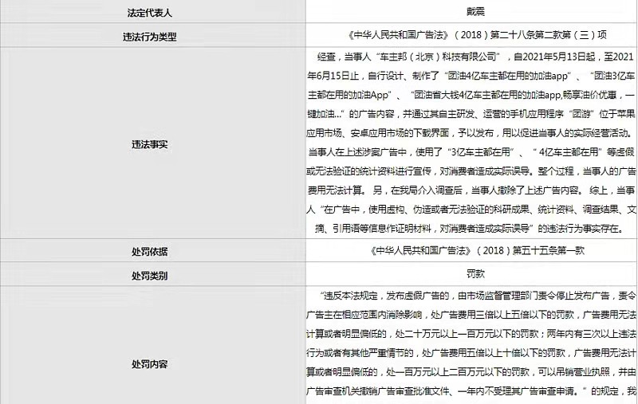Click the line starting 或无法验证的统计资料
The height and width of the screenshot is (404, 638).
pyautogui.click(x=471, y=171)
